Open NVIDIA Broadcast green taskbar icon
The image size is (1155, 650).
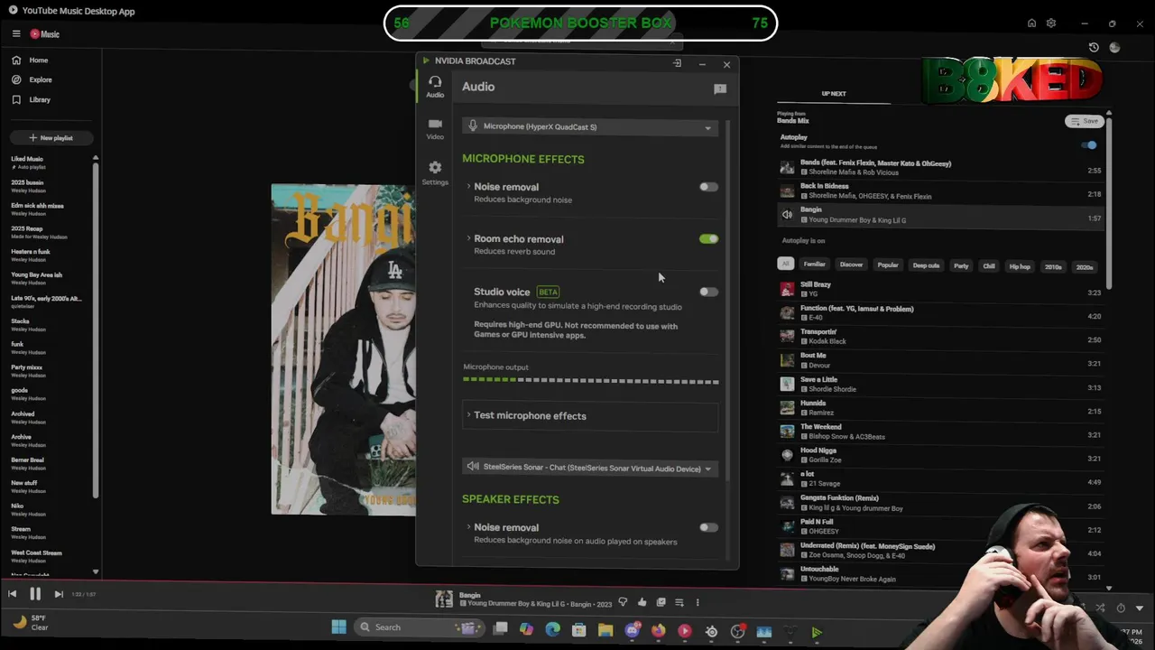pyautogui.click(x=817, y=633)
